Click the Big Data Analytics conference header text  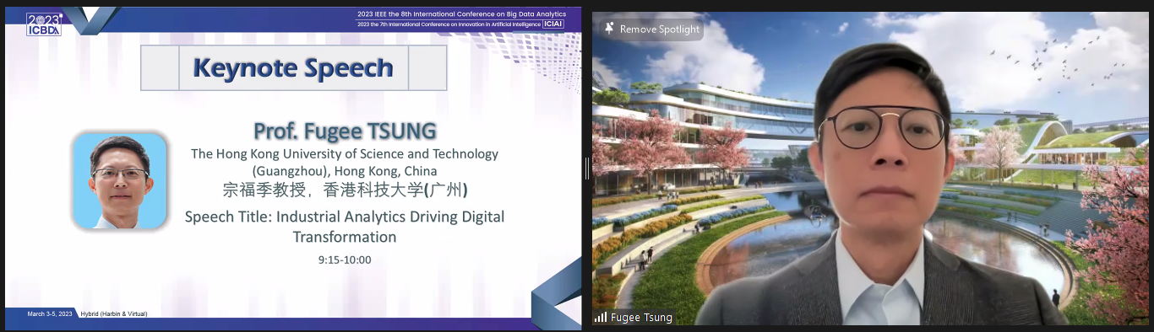point(460,13)
